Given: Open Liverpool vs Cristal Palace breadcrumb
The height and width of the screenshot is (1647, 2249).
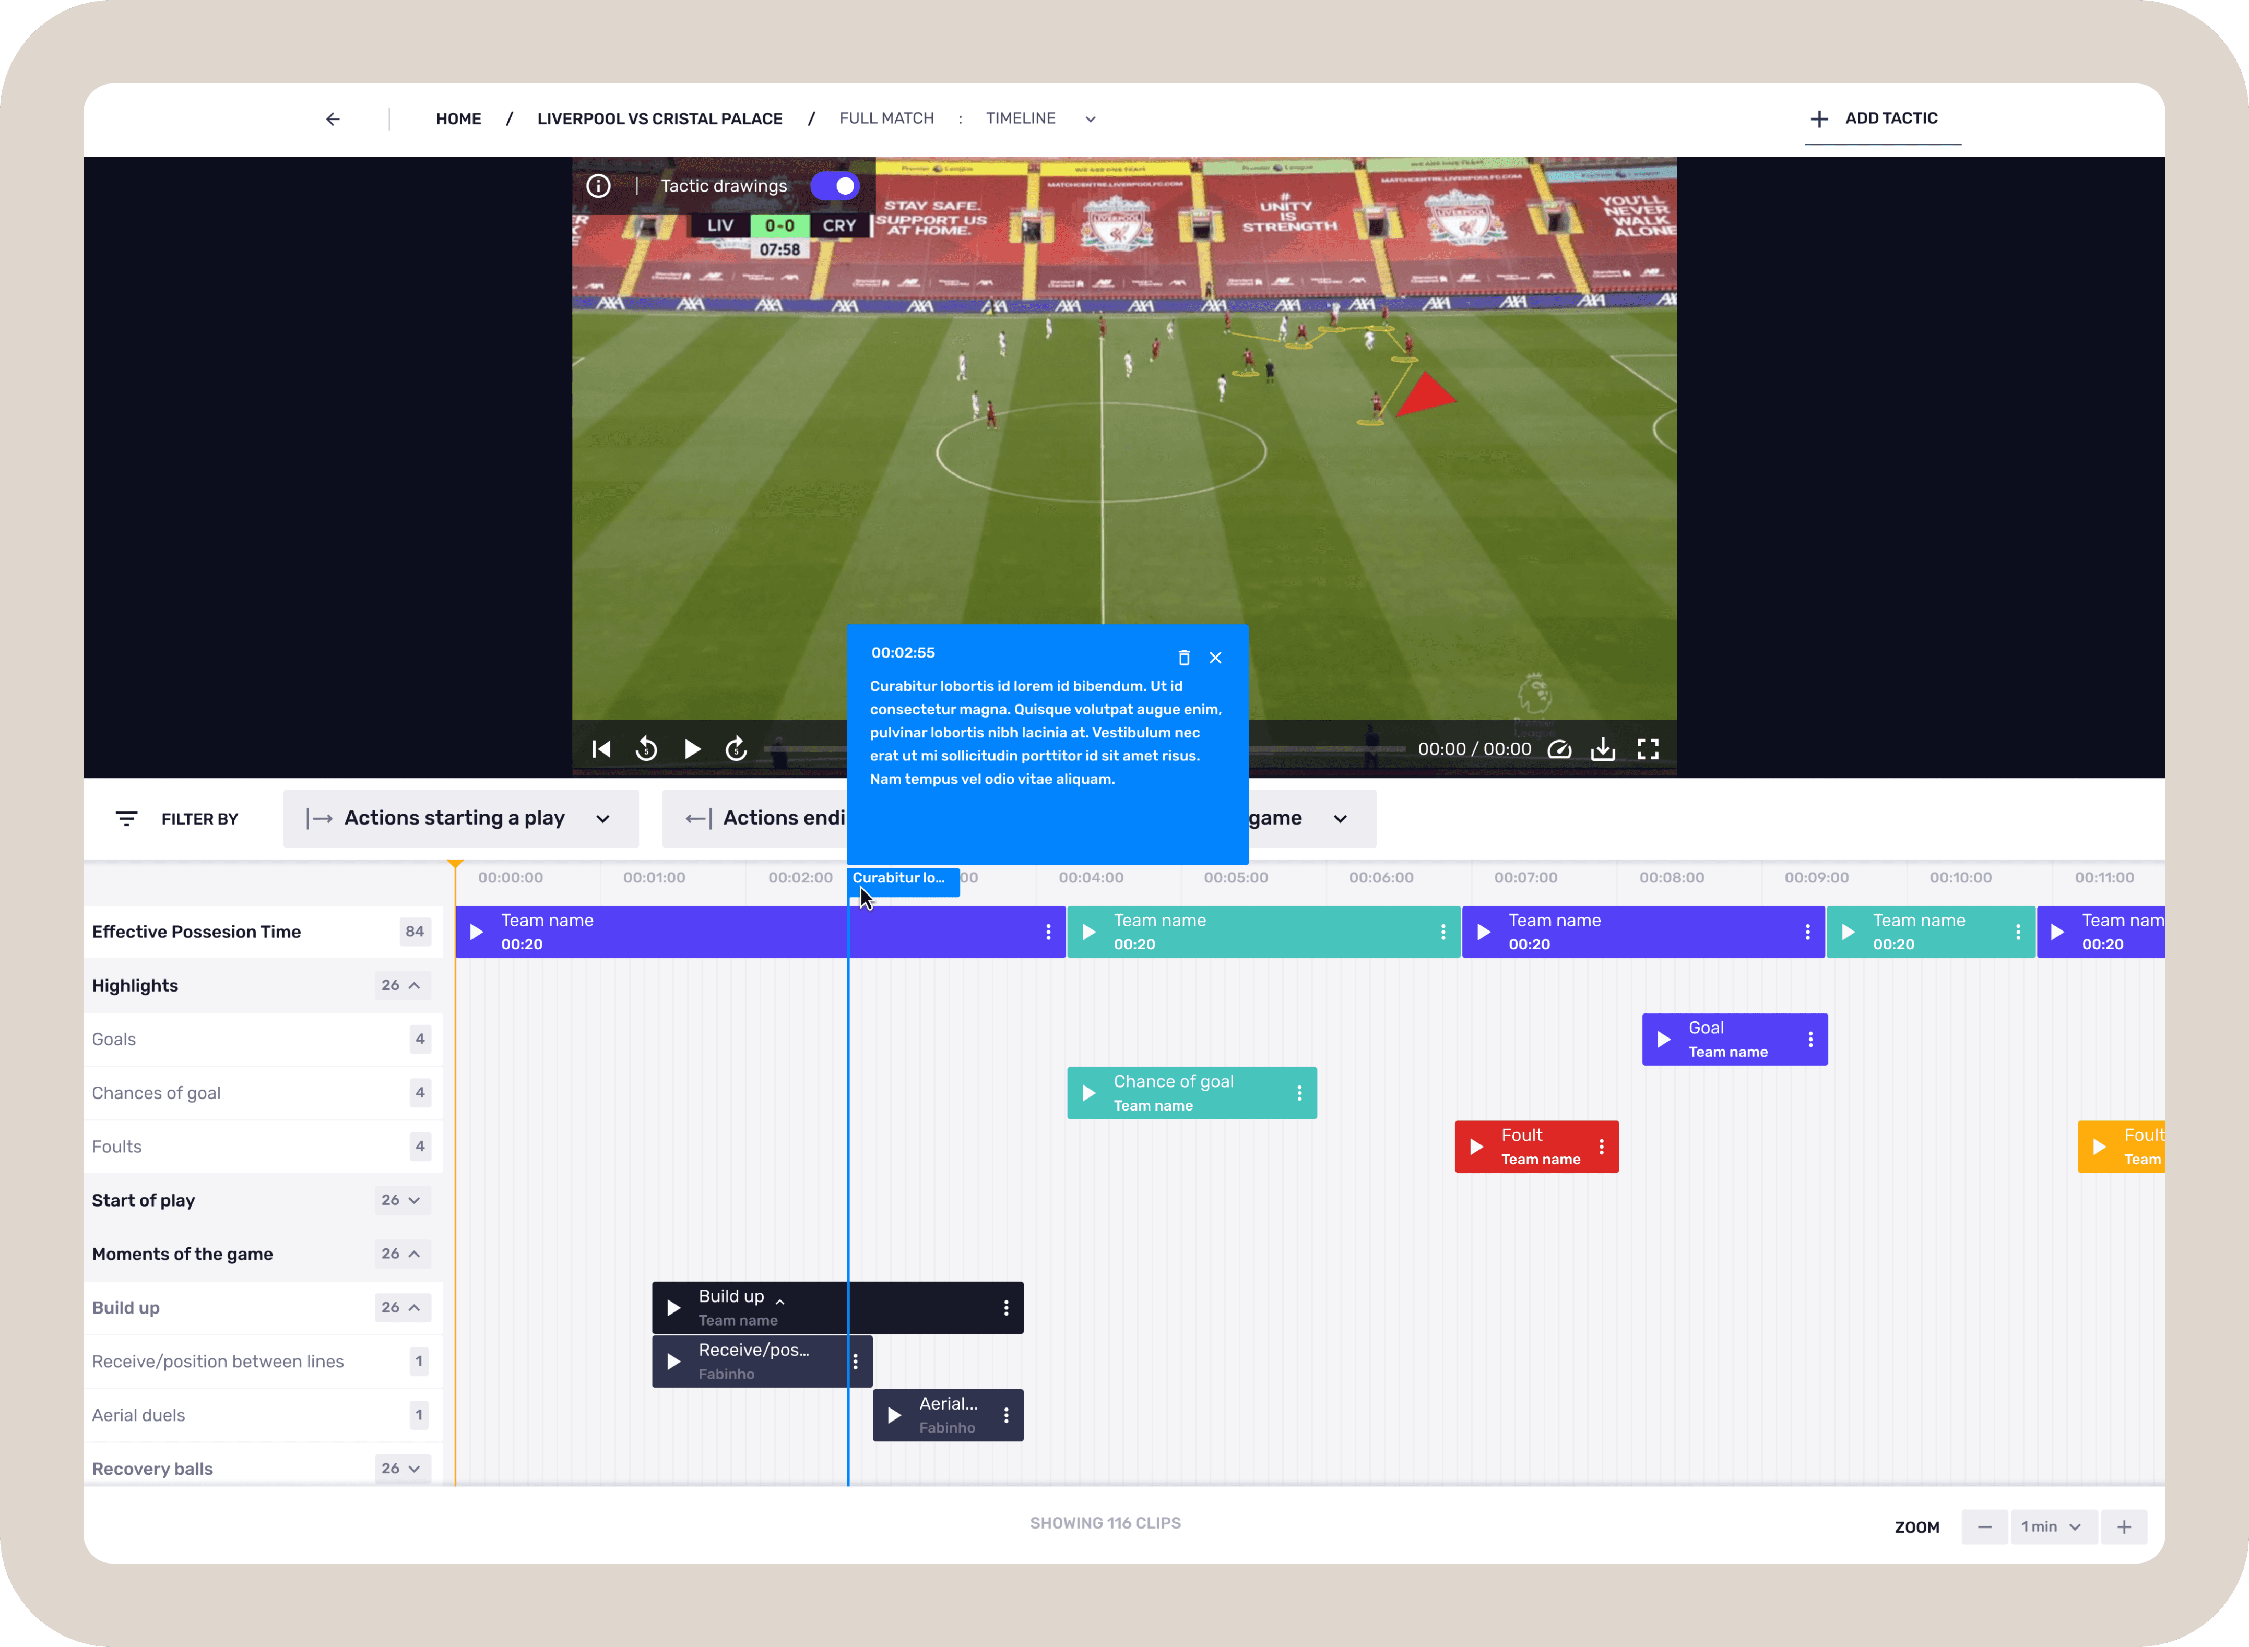Looking at the screenshot, I should pyautogui.click(x=659, y=118).
